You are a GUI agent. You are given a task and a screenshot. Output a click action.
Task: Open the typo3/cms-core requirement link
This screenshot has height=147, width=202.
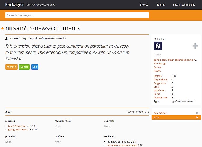point(17,126)
